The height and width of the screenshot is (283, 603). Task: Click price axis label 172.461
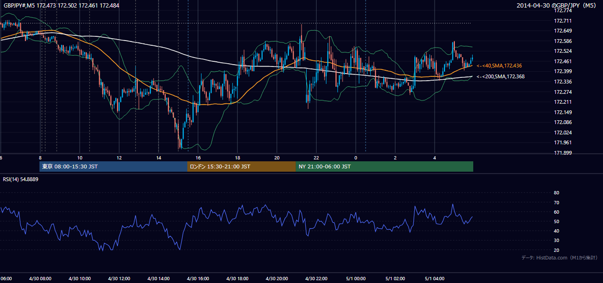tap(562, 61)
